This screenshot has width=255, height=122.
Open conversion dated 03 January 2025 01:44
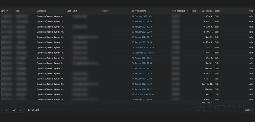pos(142,42)
